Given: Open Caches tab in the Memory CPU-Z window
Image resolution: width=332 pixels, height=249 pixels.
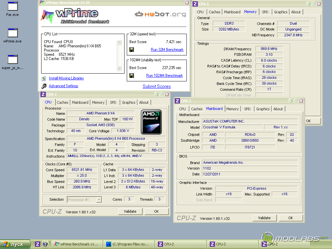Looking at the screenshot, I should tap(215, 12).
